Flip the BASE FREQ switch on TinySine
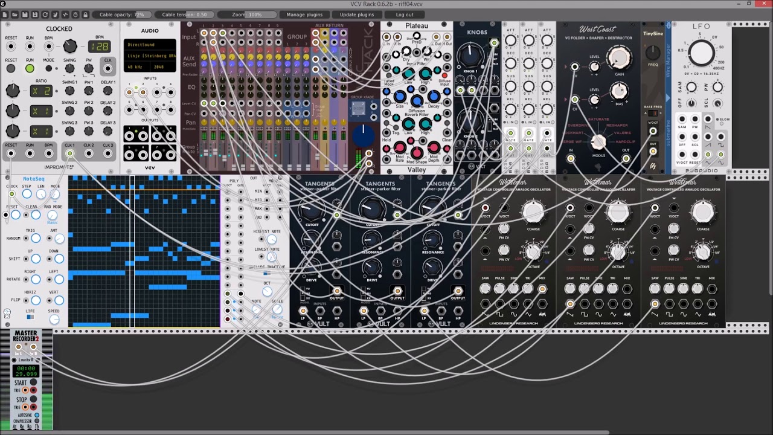 653,114
